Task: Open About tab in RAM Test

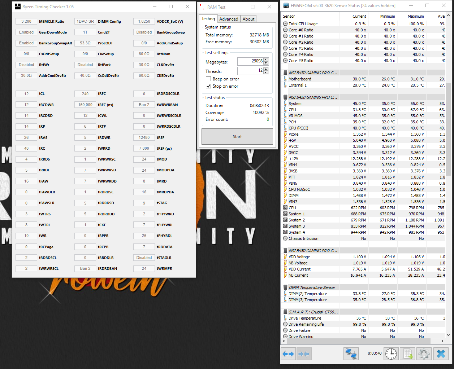Action: click(x=248, y=19)
